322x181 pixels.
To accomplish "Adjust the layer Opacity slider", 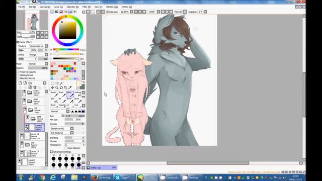I will click(x=38, y=68).
